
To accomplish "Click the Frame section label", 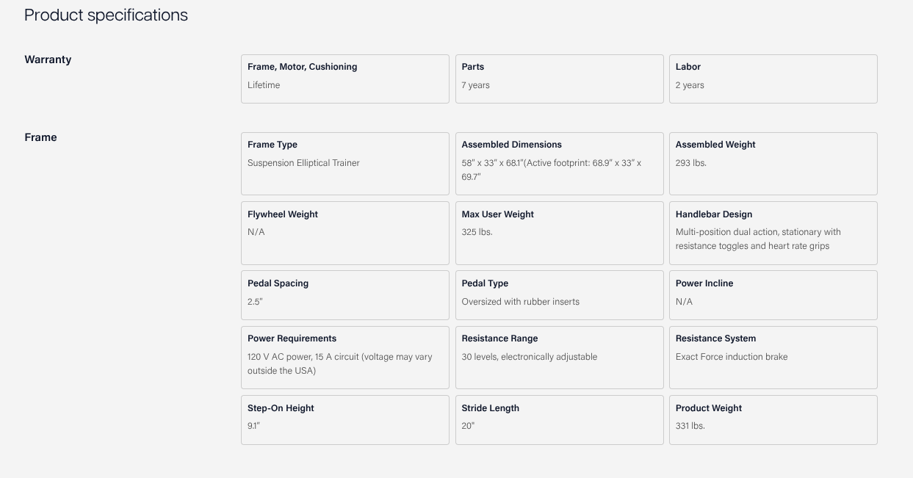I will (x=40, y=137).
